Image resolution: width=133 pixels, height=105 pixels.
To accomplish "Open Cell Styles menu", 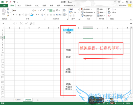I will click(87, 16).
